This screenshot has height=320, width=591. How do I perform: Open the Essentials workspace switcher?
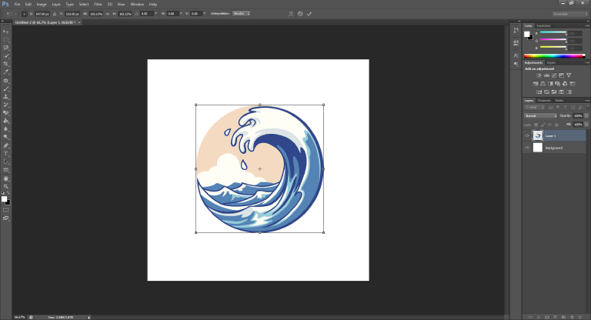pyautogui.click(x=570, y=14)
